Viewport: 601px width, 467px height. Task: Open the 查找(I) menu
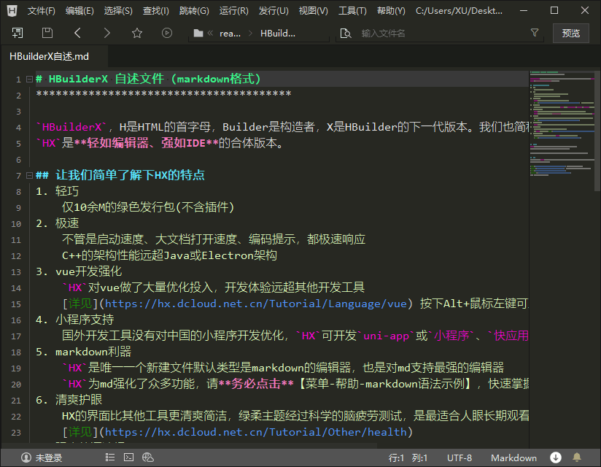coord(155,11)
